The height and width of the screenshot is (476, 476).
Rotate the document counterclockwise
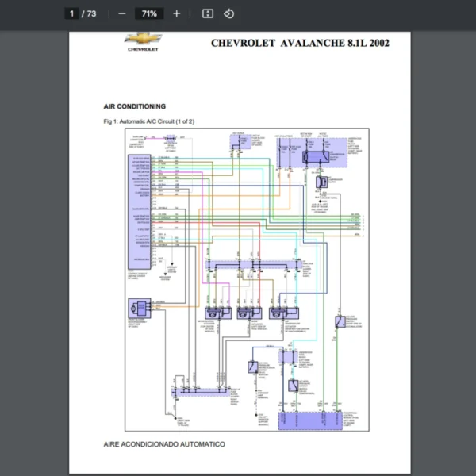(228, 13)
